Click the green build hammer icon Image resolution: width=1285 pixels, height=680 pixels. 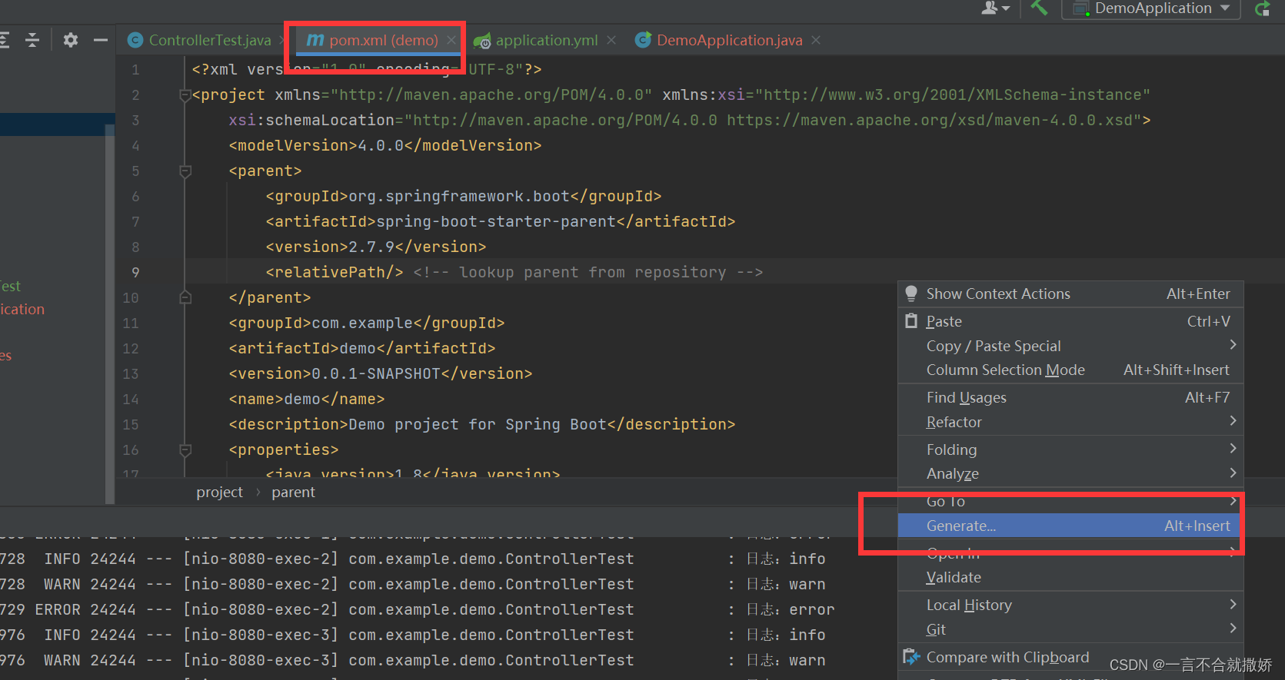click(x=1039, y=8)
